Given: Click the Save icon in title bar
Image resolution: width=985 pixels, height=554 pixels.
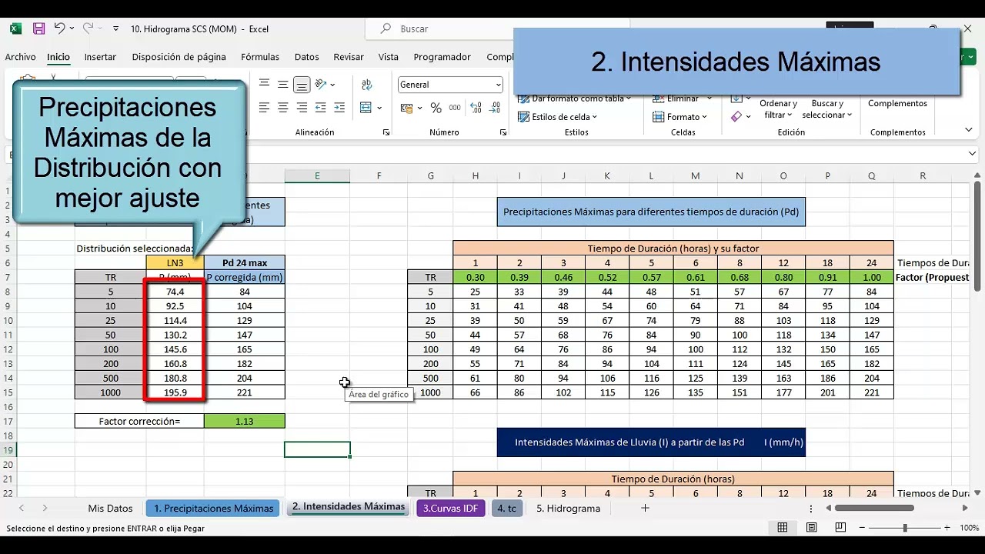Looking at the screenshot, I should click(38, 28).
